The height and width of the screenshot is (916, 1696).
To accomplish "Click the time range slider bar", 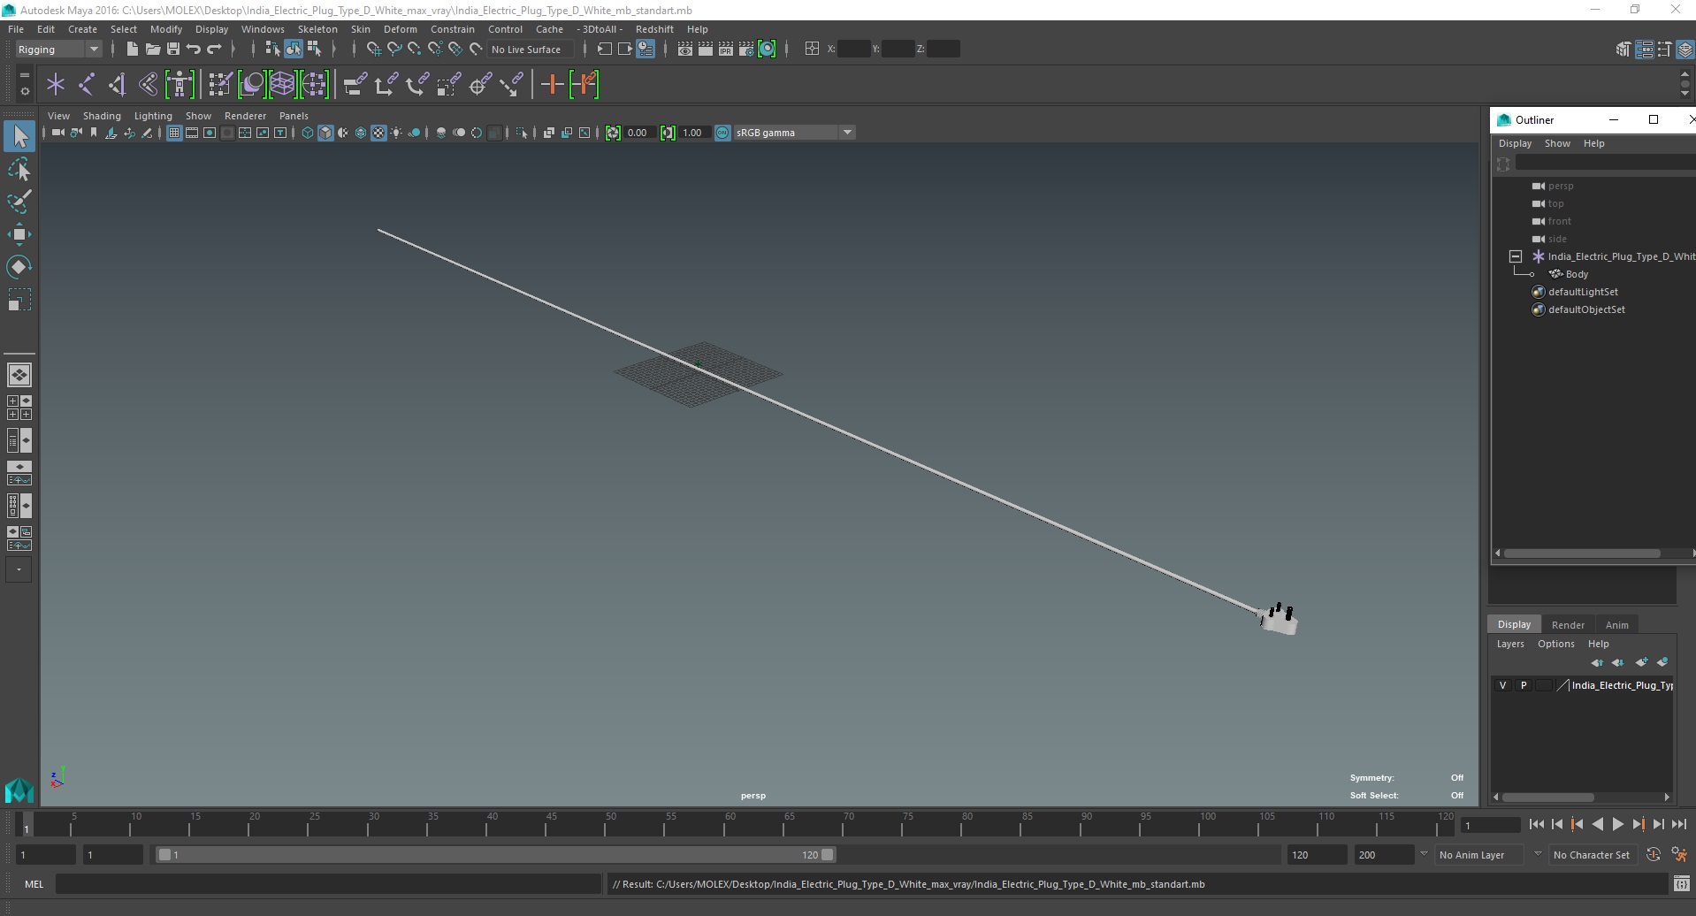I will [x=495, y=855].
